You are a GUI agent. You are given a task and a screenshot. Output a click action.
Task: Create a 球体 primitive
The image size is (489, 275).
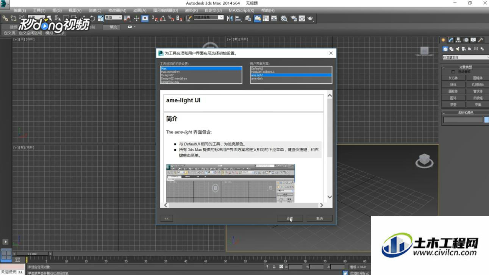coord(453,84)
